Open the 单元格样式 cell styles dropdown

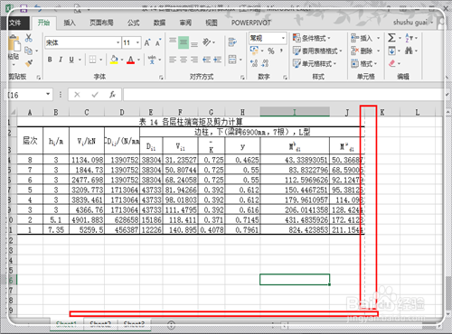pos(315,63)
